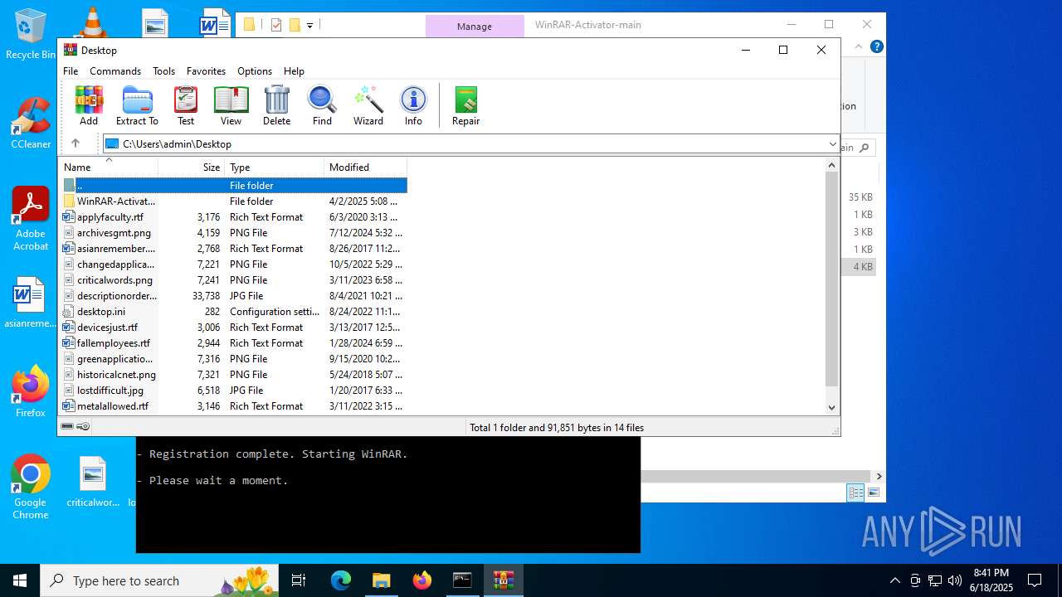Image resolution: width=1062 pixels, height=597 pixels.
Task: Click the drive icon in WinRAR status bar
Action: (67, 427)
